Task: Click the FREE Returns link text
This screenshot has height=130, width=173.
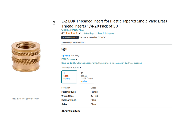Action: tap(68, 59)
